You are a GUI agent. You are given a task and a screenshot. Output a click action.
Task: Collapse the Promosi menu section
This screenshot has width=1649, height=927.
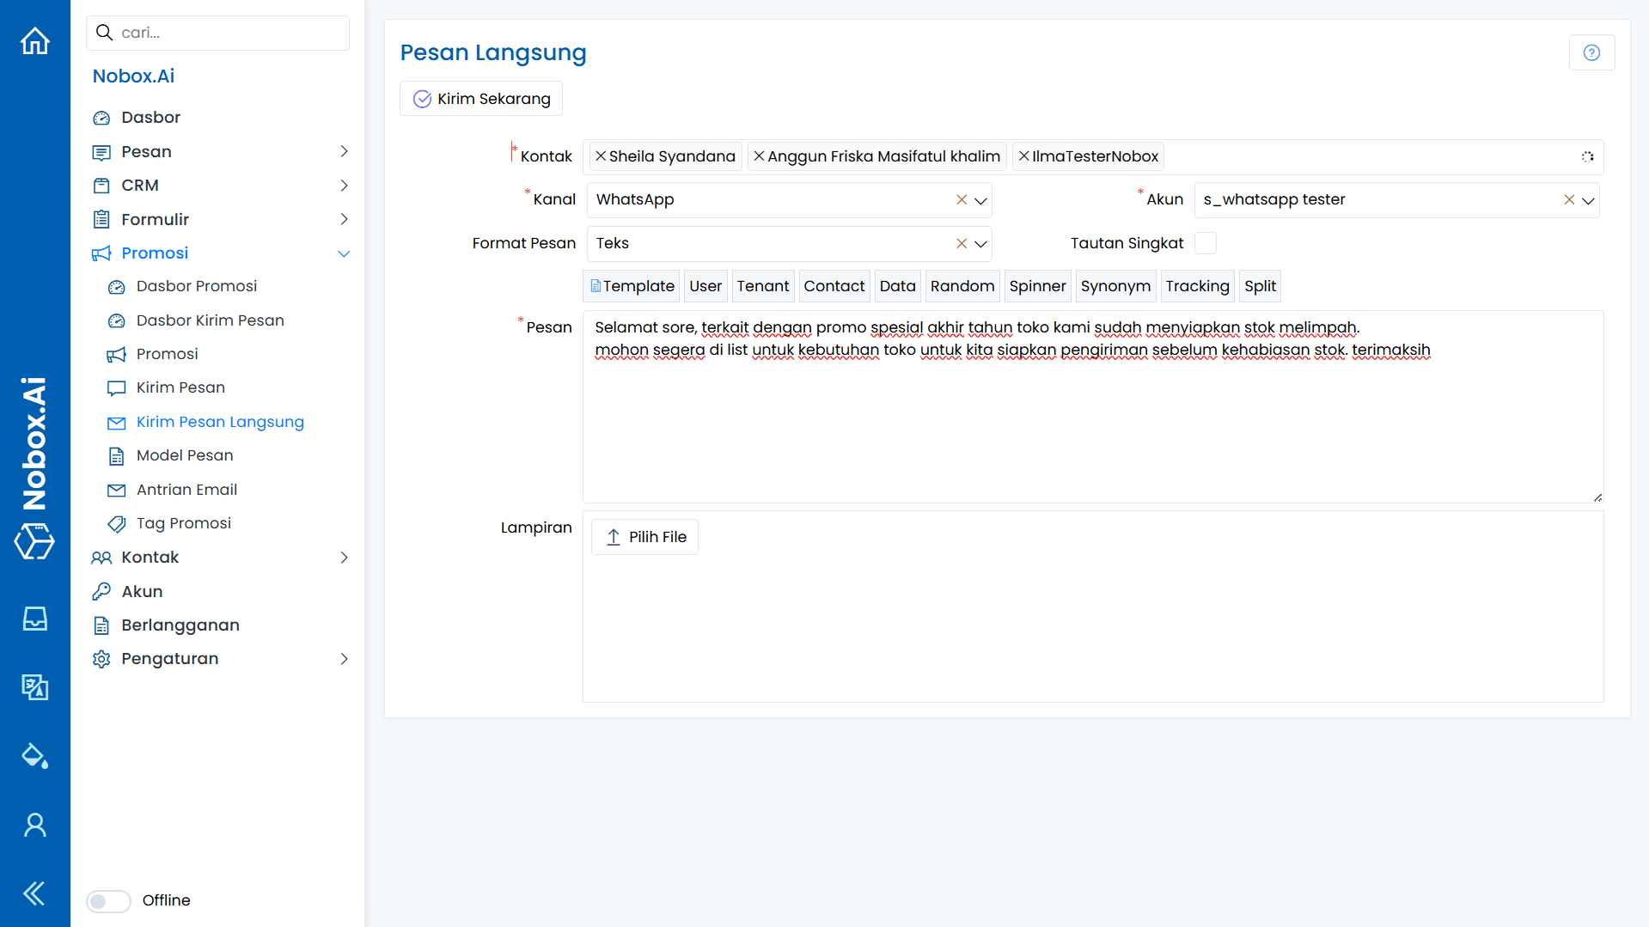click(344, 253)
